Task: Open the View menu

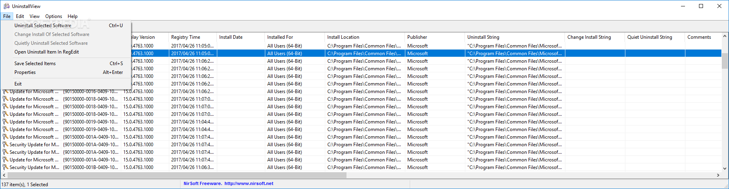Action: pos(34,16)
